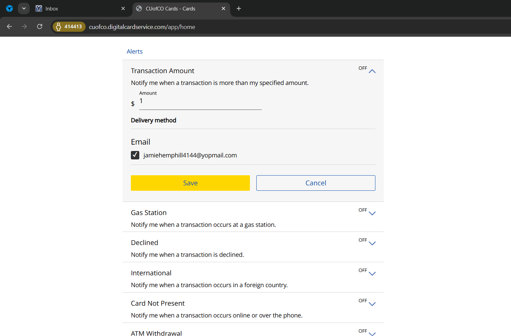This screenshot has height=336, width=511.
Task: Uncheck the jamiehemphill4144 email checkbox
Action: [x=135, y=155]
